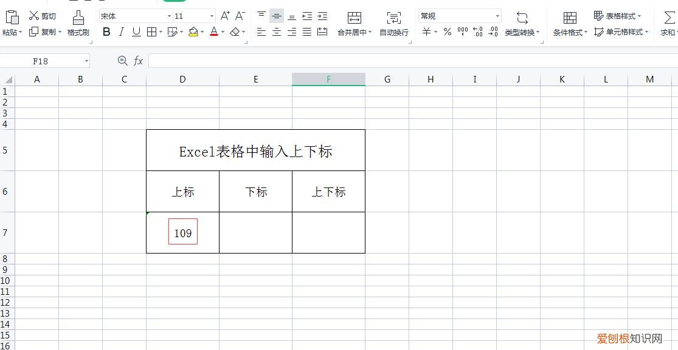Image resolution: width=678 pixels, height=350 pixels.
Task: Apply bold formatting with the B icon
Action: tap(107, 32)
